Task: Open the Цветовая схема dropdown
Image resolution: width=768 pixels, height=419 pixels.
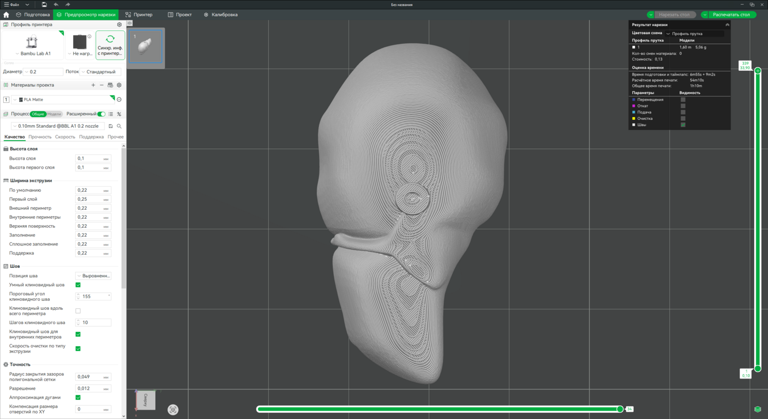Action: click(694, 34)
